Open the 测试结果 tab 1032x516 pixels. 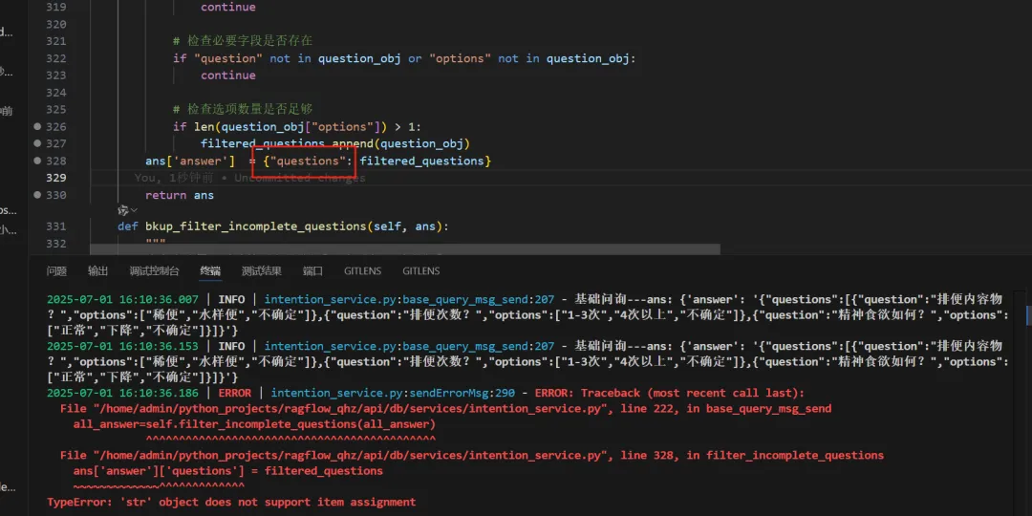[x=261, y=271]
